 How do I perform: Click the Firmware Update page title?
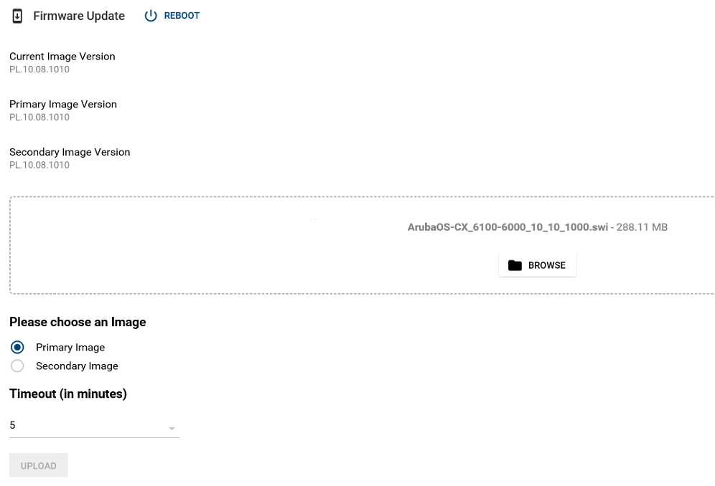79,16
